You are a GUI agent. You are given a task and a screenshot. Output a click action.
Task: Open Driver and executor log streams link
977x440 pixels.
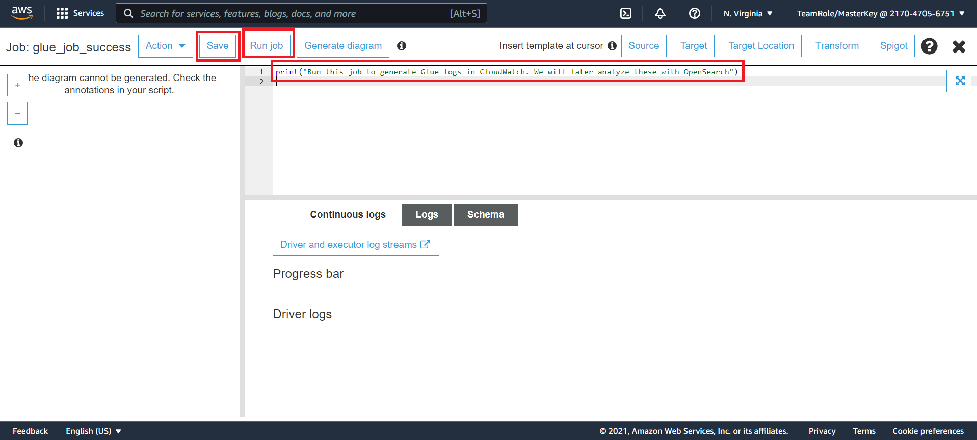tap(356, 245)
